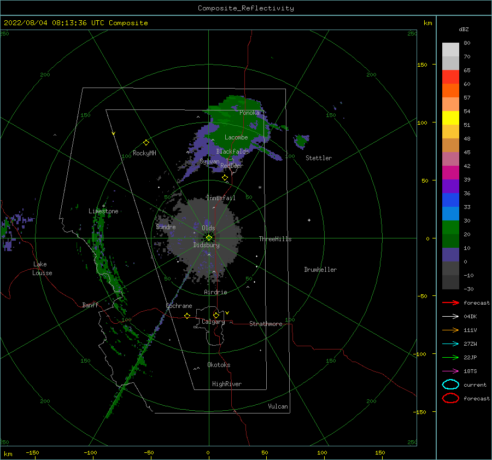Select the light gray 70–80 dBZ swatch
The width and height of the screenshot is (492, 460).
point(450,50)
